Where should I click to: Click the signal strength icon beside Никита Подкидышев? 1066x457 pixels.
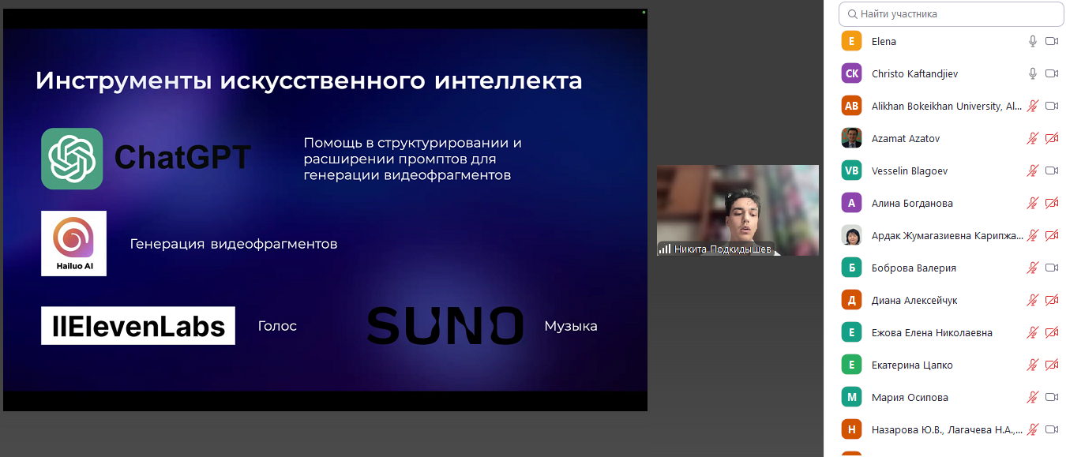(x=665, y=249)
